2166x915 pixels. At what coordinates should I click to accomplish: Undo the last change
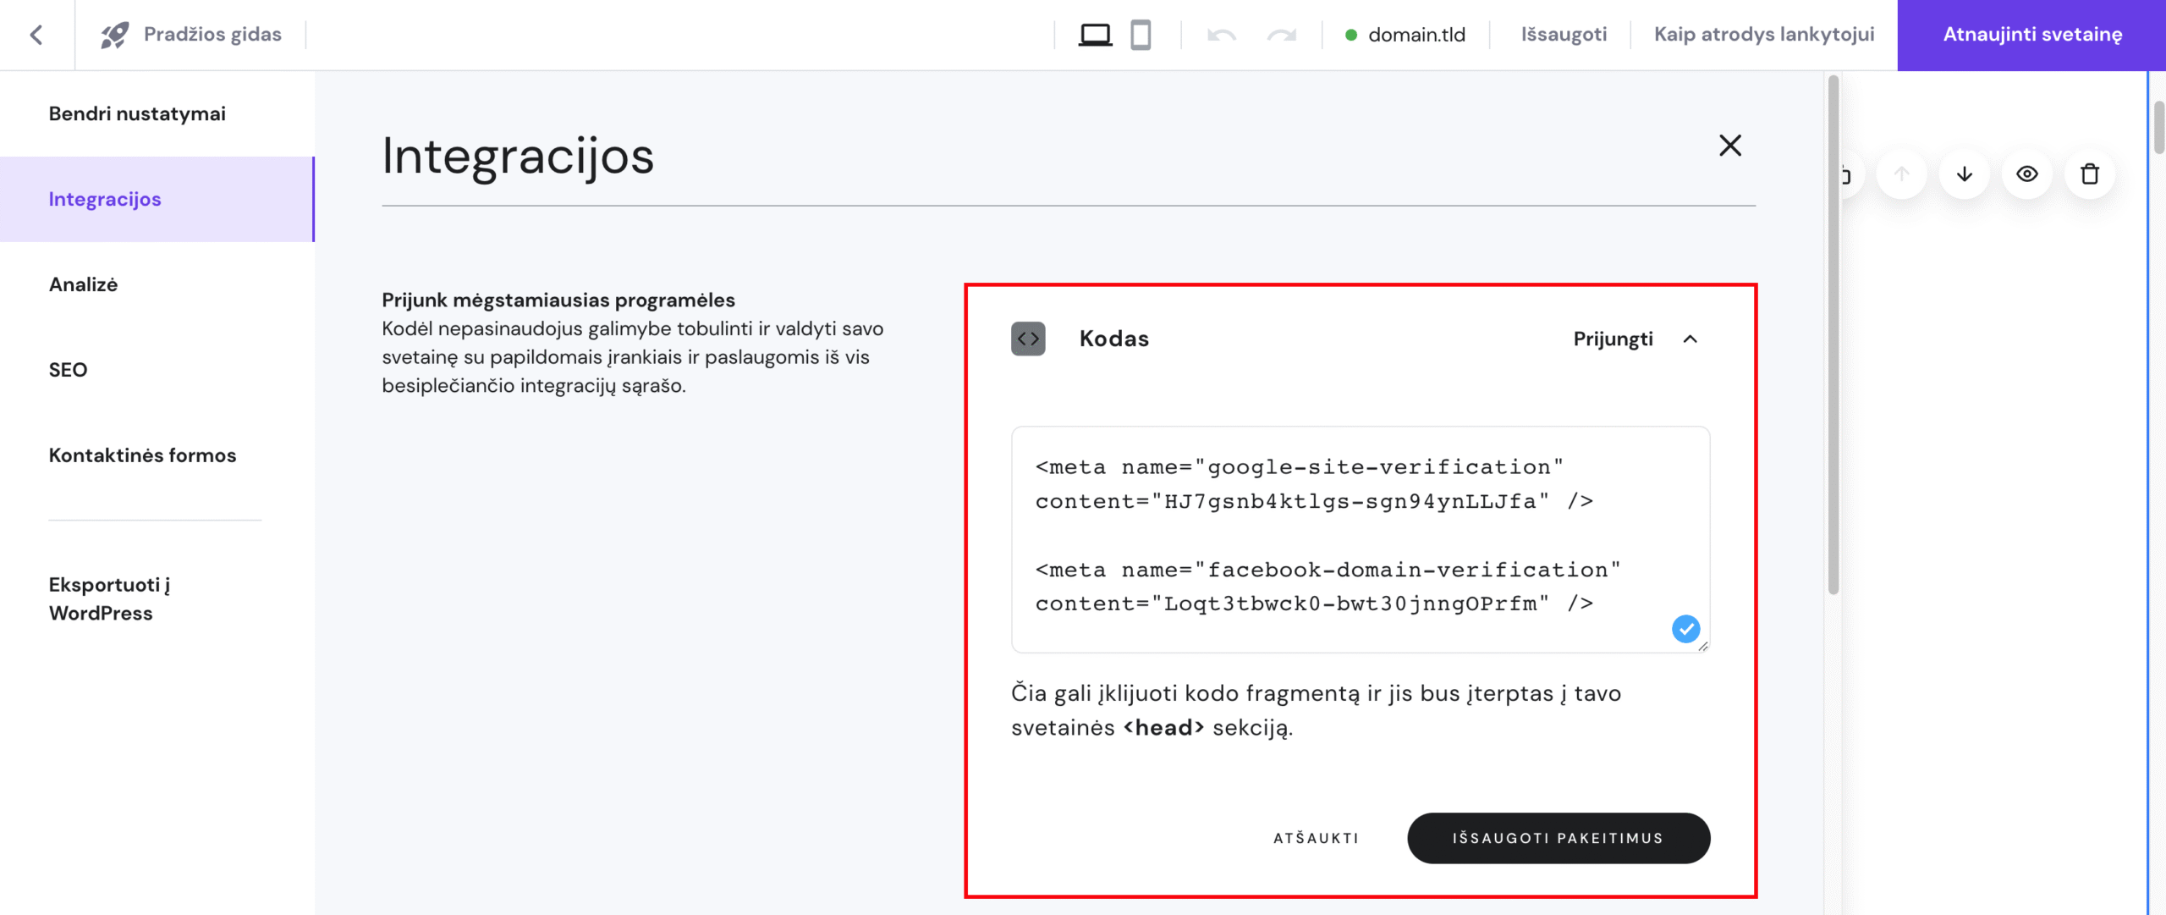pyautogui.click(x=1221, y=35)
